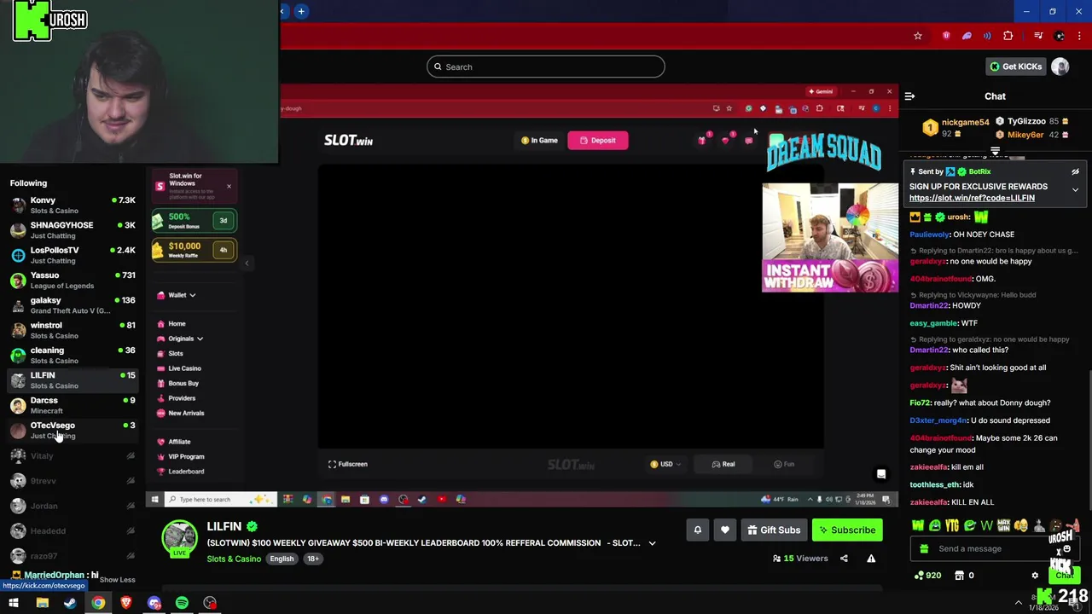Open Live Casino in Slot.win sidebar
1092x614 pixels.
click(x=179, y=368)
